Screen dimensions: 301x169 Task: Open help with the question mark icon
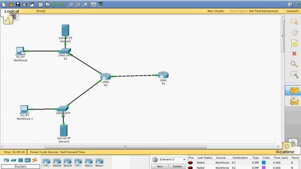pyautogui.click(x=297, y=4)
